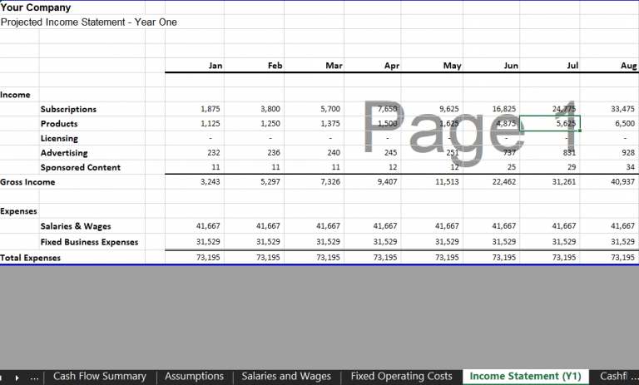Select Jan Salaries & Wages value 41,667

tap(208, 225)
